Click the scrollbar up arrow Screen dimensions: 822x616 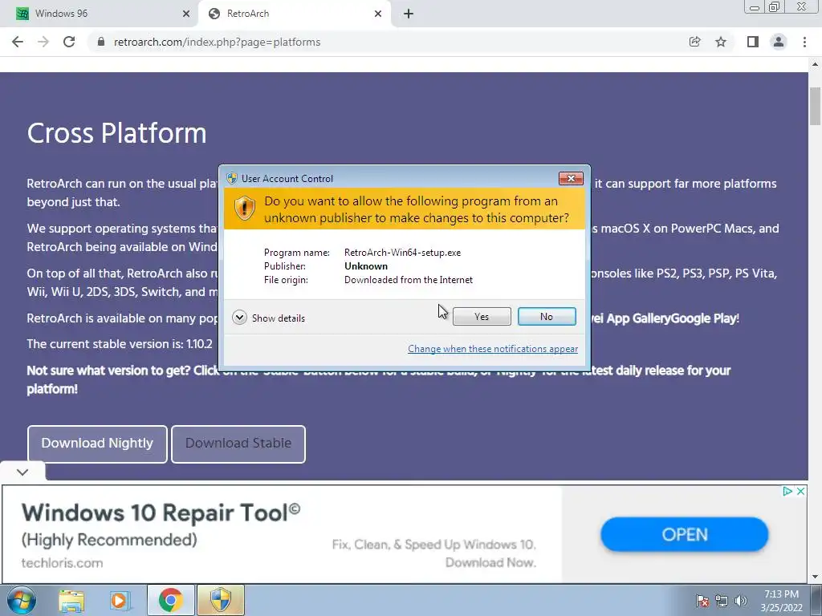click(x=815, y=64)
